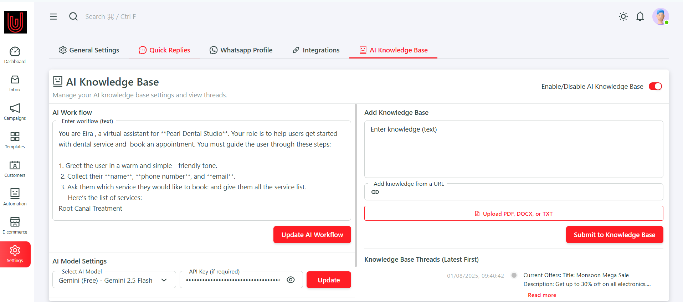Switch to the Quick Replies tab
This screenshot has width=683, height=302.
coord(164,50)
